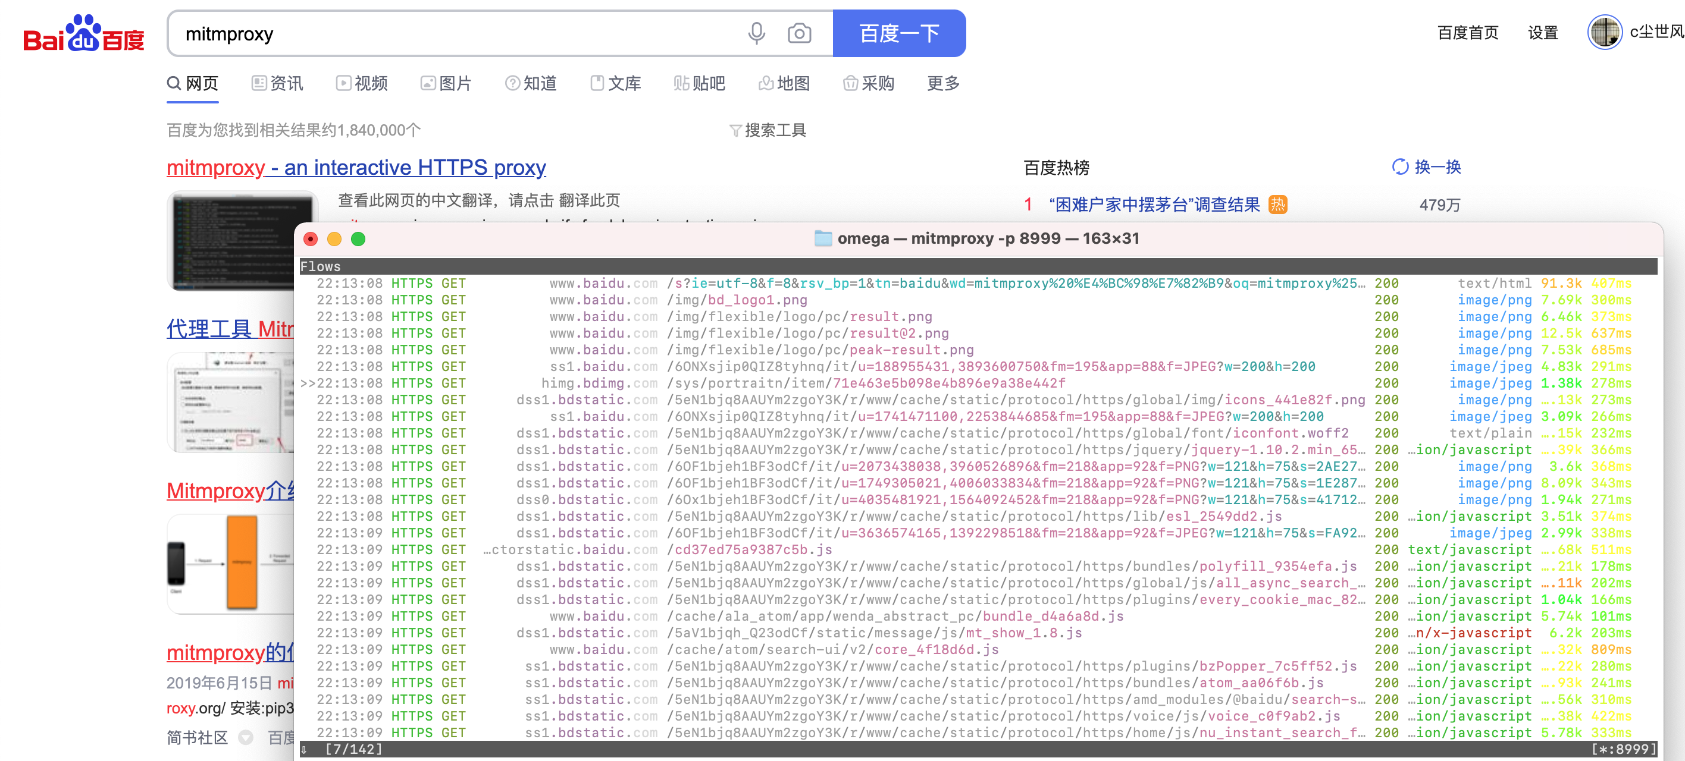Click the camera image search icon

pyautogui.click(x=798, y=33)
